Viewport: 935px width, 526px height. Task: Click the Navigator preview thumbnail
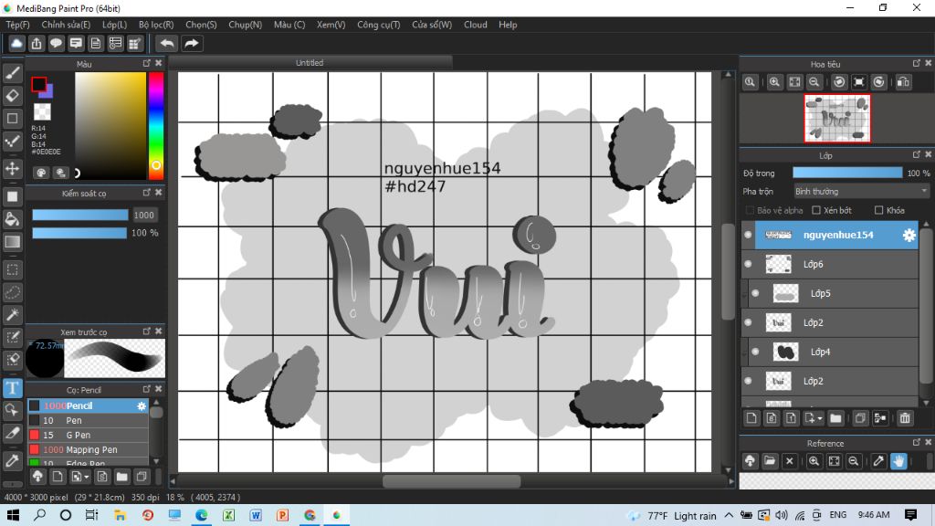pyautogui.click(x=836, y=118)
